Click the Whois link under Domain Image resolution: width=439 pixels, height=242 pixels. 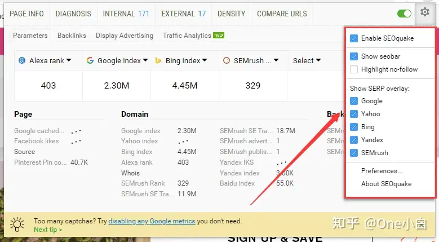click(x=131, y=173)
